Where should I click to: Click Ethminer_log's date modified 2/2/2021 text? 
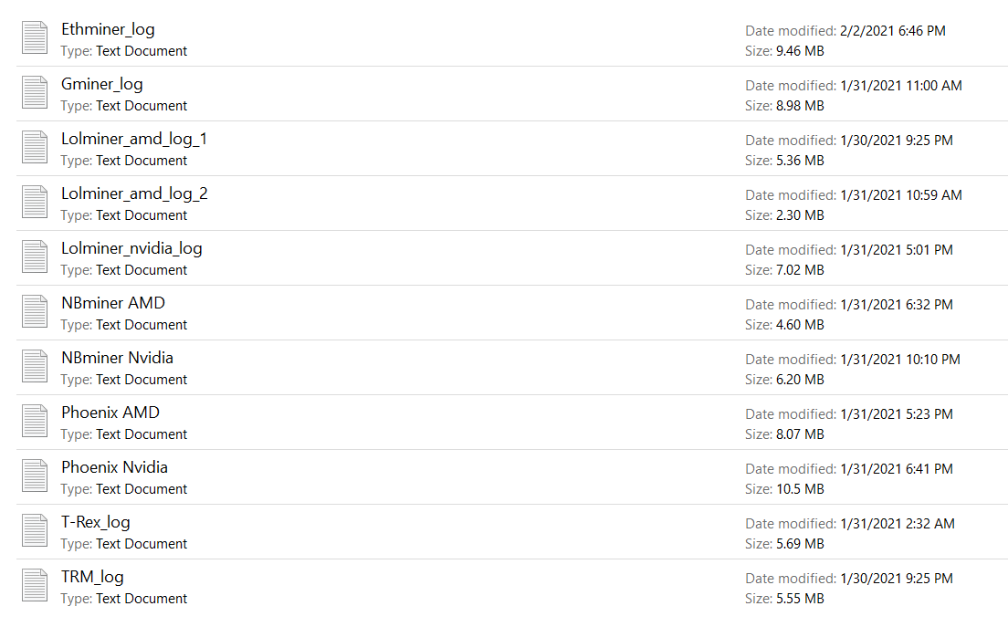(892, 31)
